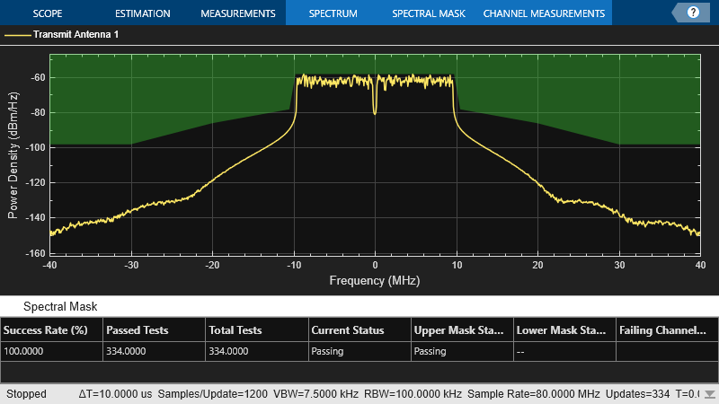Click the help question mark icon
Screen dimensions: 719x404
pos(693,13)
